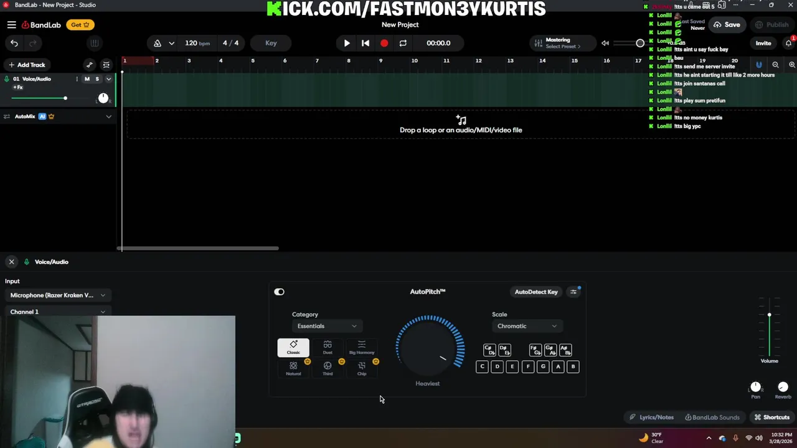797x448 pixels.
Task: Select microphone input device dropdown
Action: coord(58,296)
